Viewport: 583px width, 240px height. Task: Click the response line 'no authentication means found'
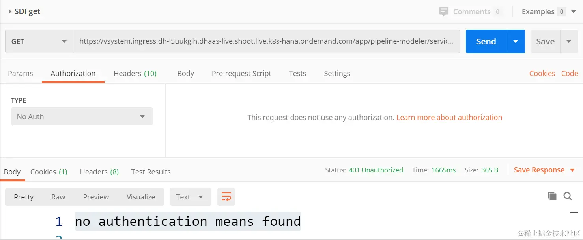click(188, 222)
